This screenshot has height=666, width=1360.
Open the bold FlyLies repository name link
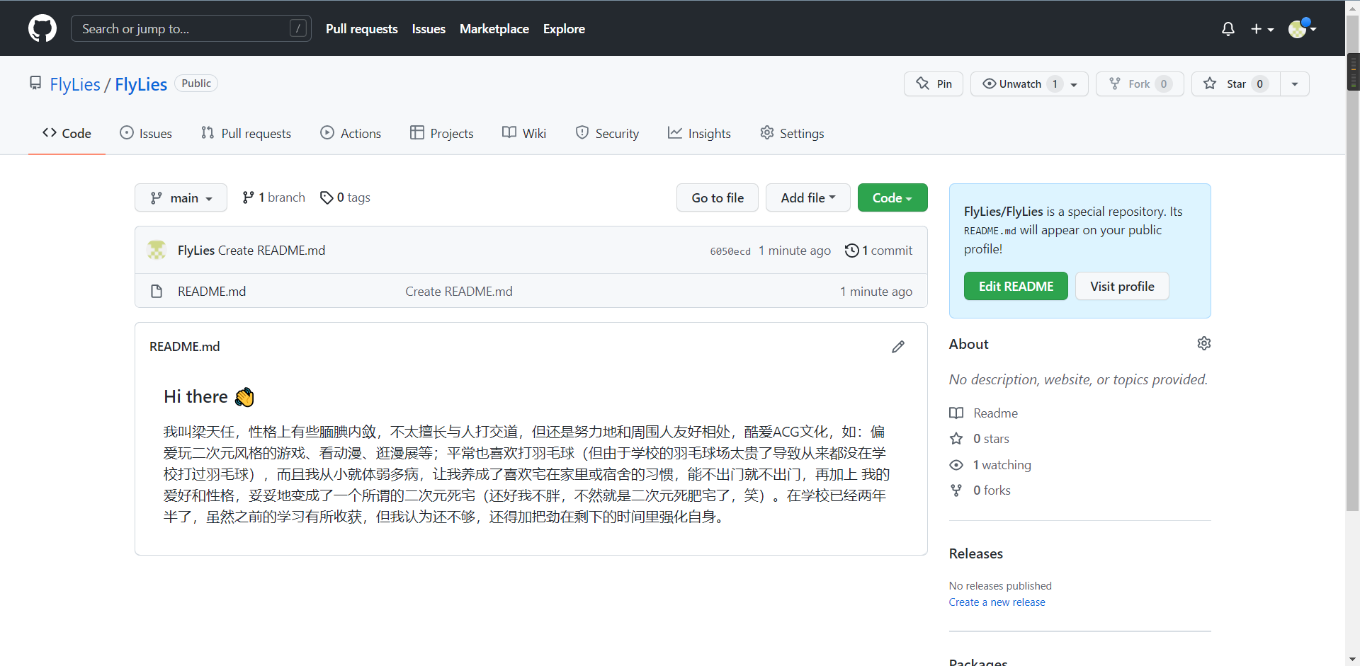tap(141, 84)
